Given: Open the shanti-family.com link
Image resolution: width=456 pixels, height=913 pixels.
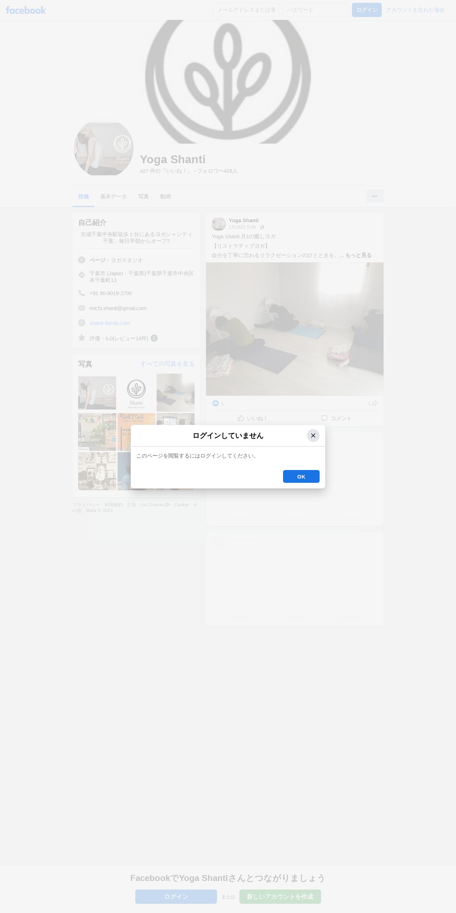Looking at the screenshot, I should click(110, 323).
